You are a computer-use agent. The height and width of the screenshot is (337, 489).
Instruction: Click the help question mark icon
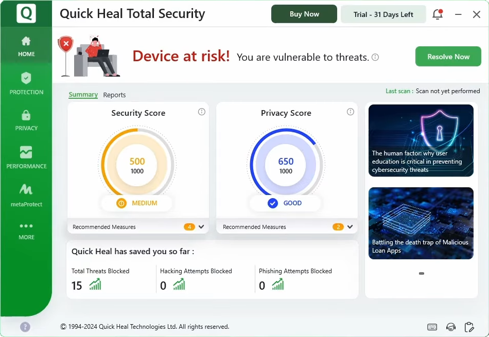(25, 327)
